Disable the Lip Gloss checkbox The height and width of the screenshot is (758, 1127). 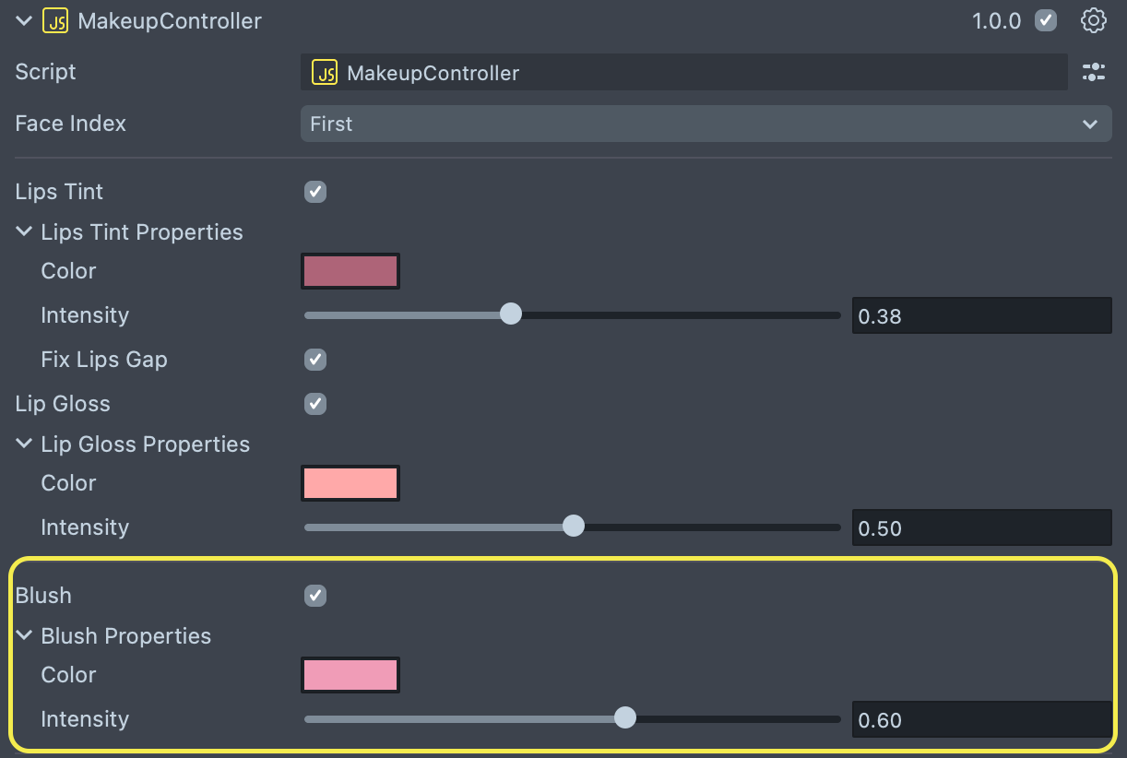pos(315,404)
